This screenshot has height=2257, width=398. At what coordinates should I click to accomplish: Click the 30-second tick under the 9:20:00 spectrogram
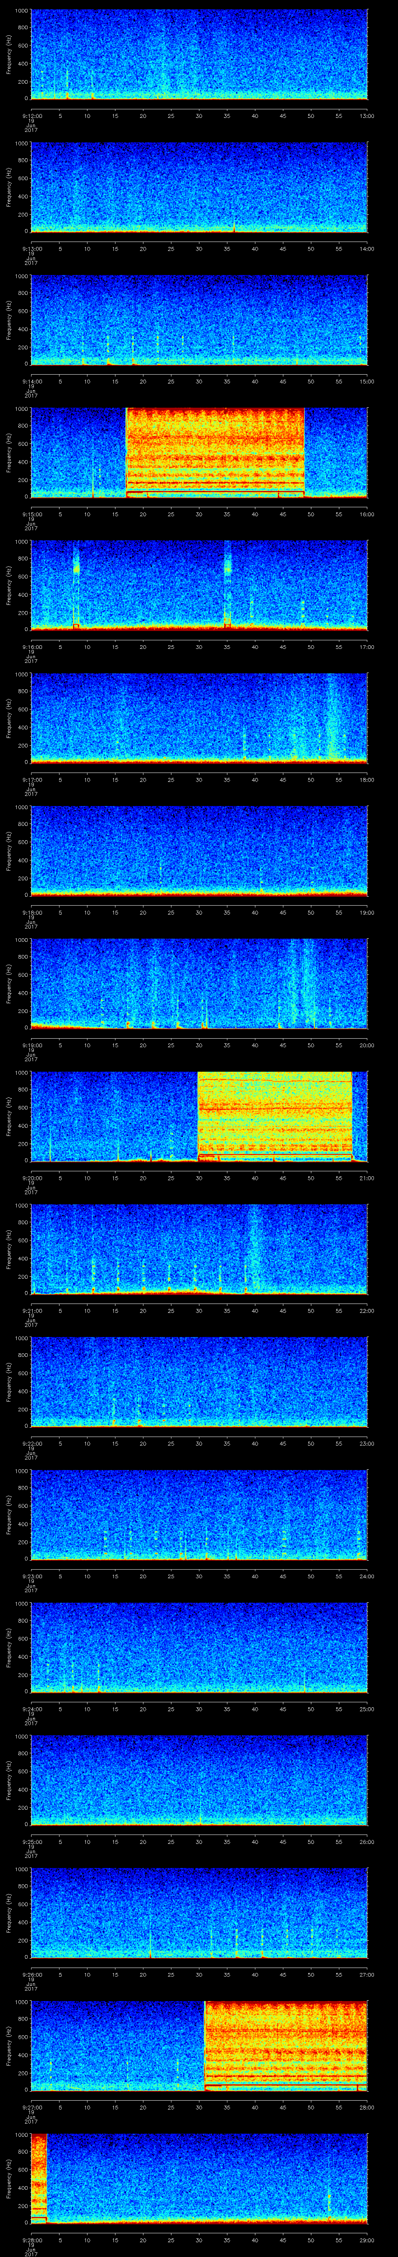pos(199,1178)
